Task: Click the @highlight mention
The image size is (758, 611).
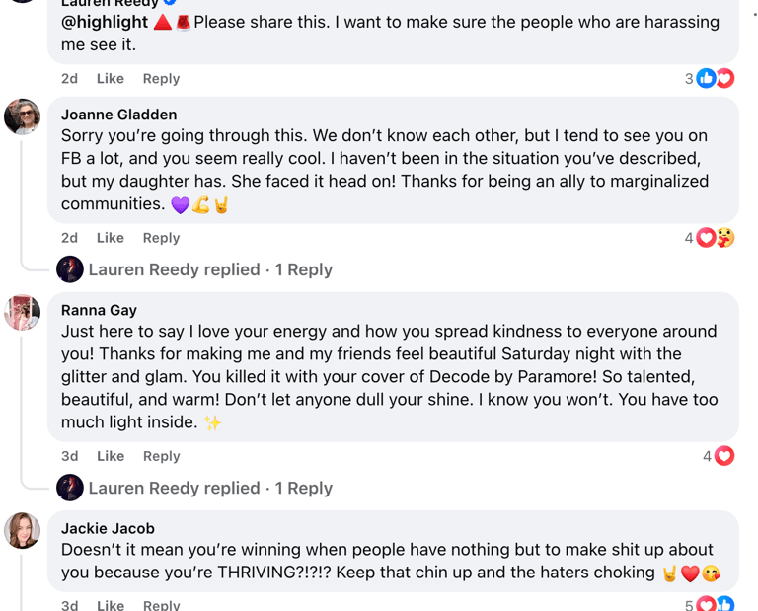Action: click(x=105, y=22)
